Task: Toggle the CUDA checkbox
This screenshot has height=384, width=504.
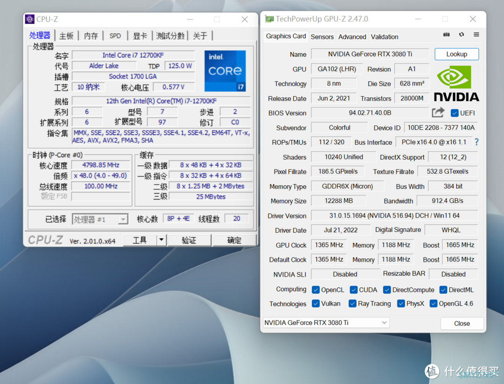Action: (354, 290)
